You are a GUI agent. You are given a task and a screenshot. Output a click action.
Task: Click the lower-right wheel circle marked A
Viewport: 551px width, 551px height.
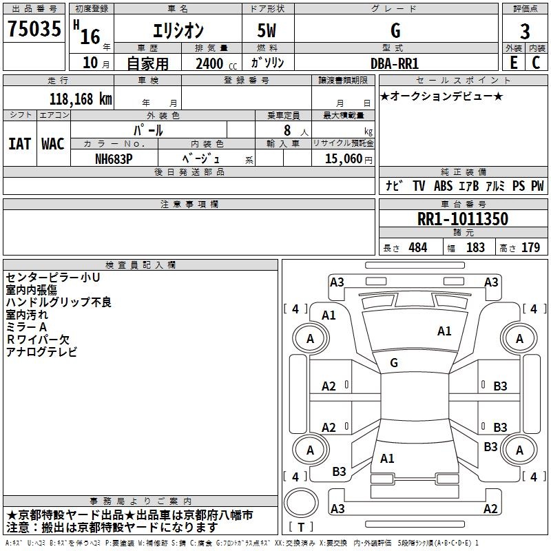coord(519,450)
